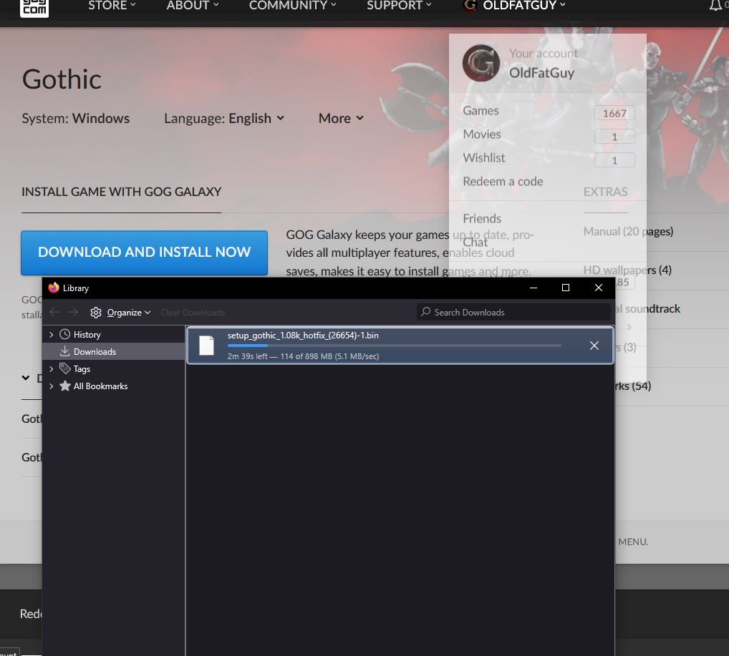Image resolution: width=729 pixels, height=656 pixels.
Task: Open the Manual (20 pages) extra
Action: tap(628, 231)
